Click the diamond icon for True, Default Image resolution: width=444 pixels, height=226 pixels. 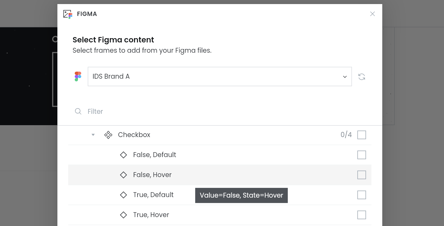point(123,195)
